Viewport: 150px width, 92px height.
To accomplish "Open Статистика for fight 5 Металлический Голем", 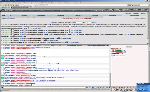I will [x=67, y=38].
